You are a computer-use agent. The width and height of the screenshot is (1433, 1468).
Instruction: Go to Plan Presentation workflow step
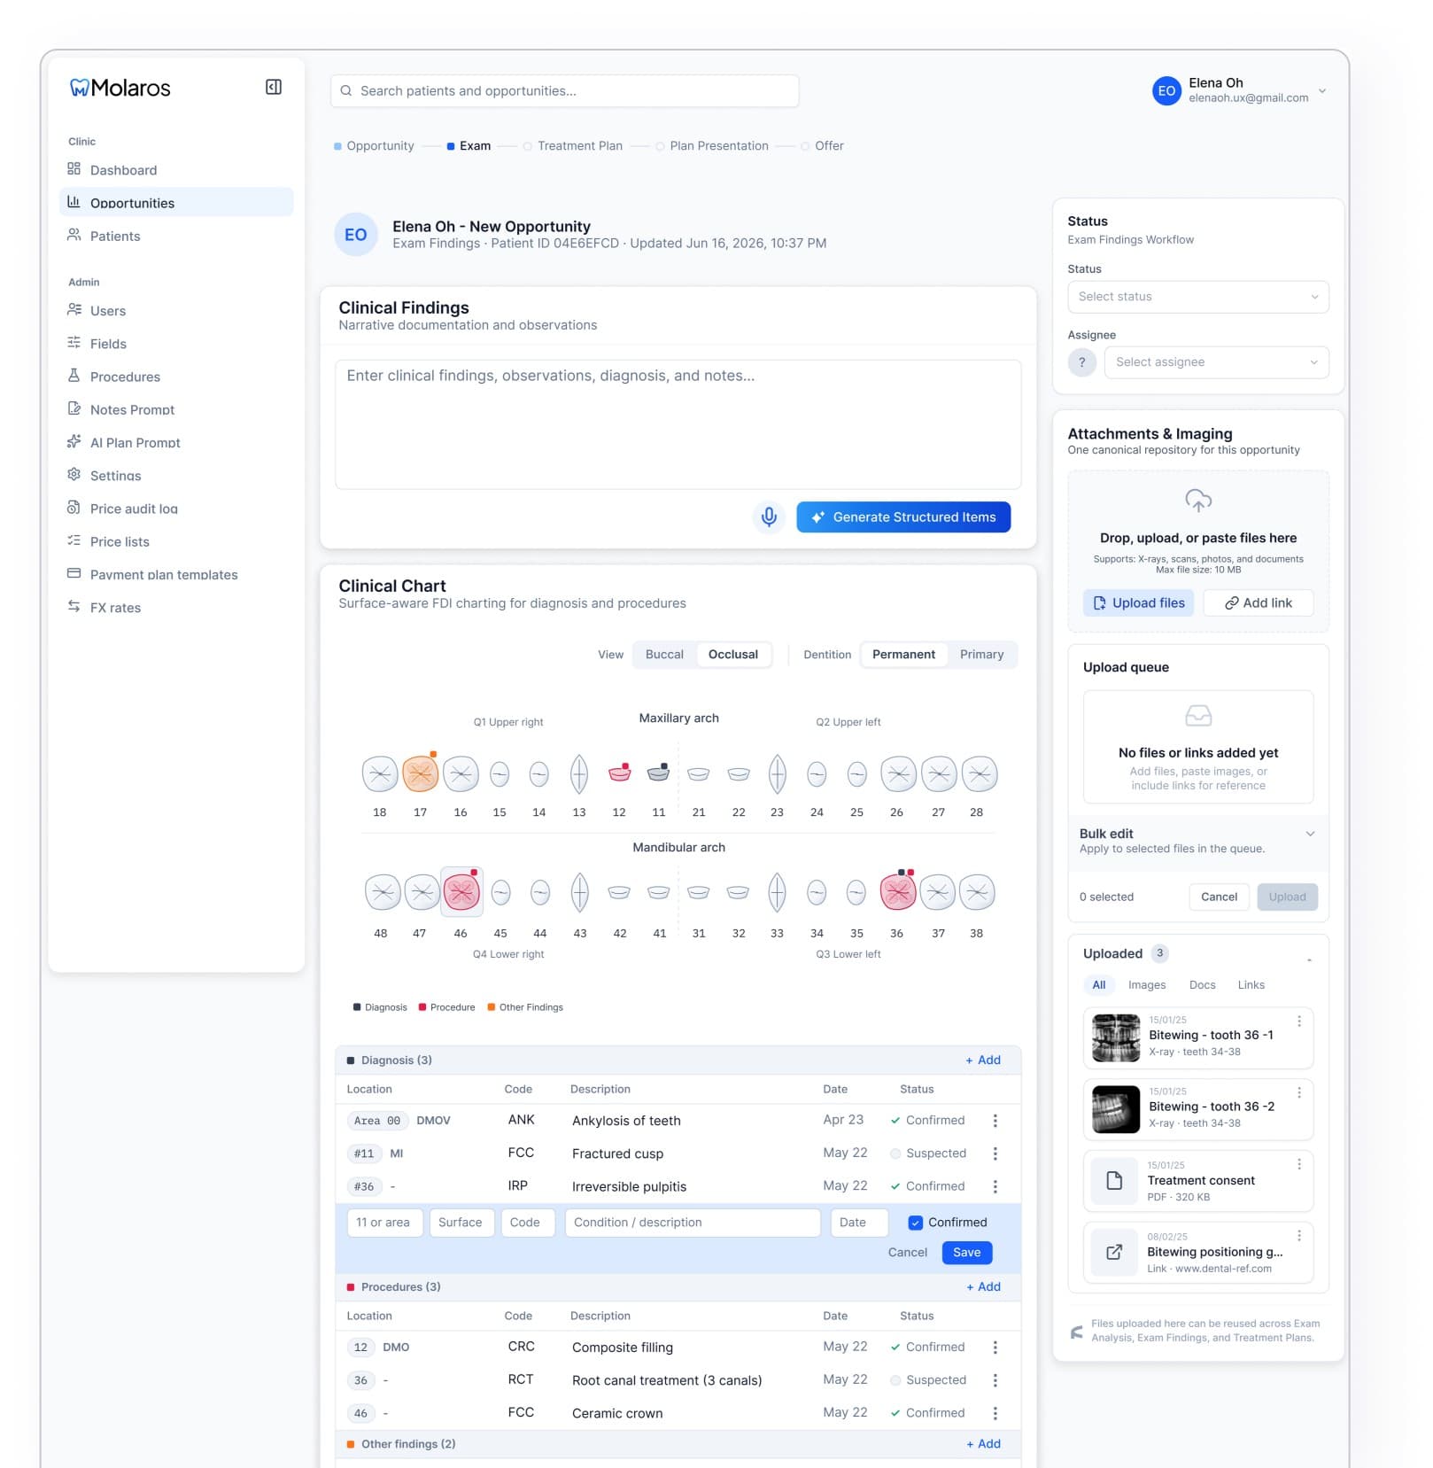click(x=713, y=146)
